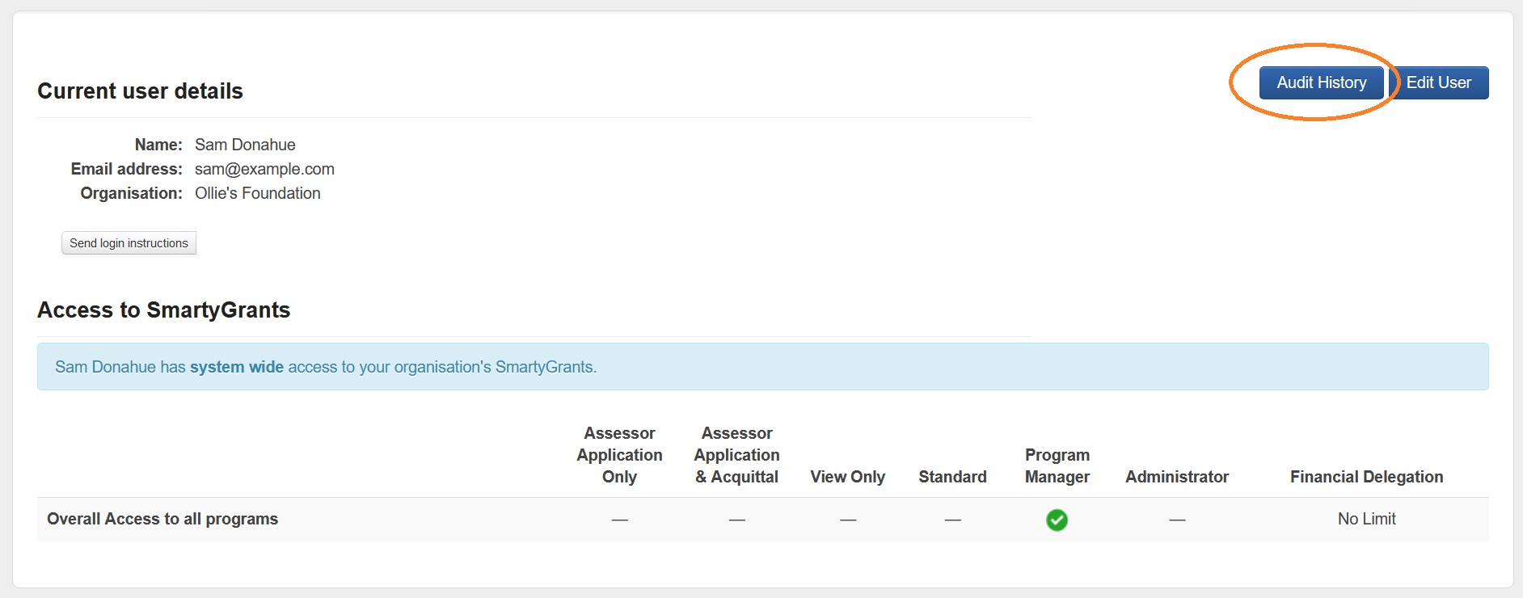
Task: Select the dash in View Only column
Action: tap(847, 520)
